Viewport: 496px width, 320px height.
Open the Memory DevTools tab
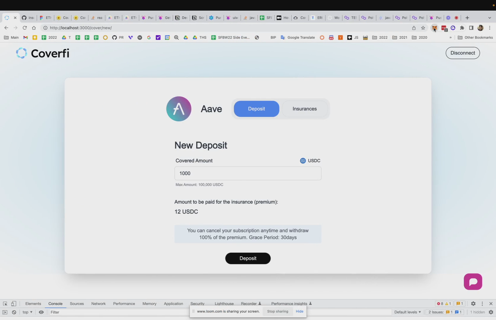click(x=149, y=303)
